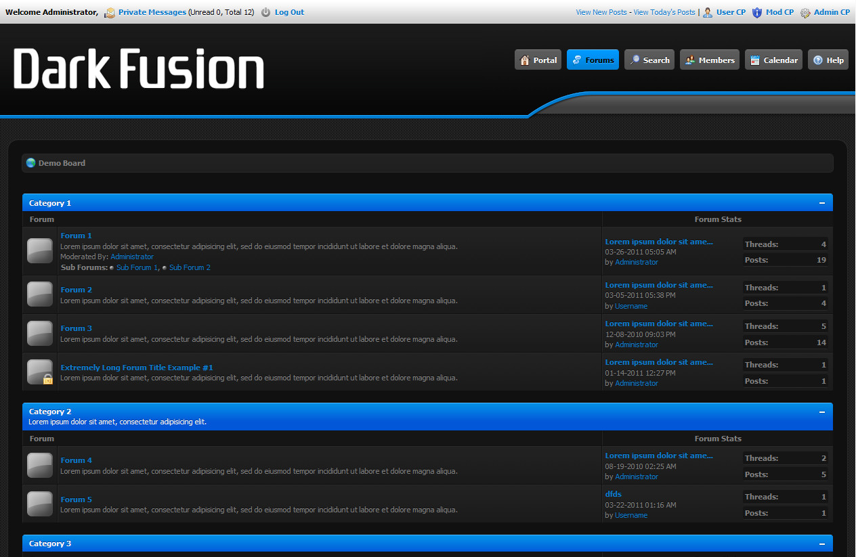The image size is (856, 557).
Task: Click the Forum 1 status icon
Action: 39,250
